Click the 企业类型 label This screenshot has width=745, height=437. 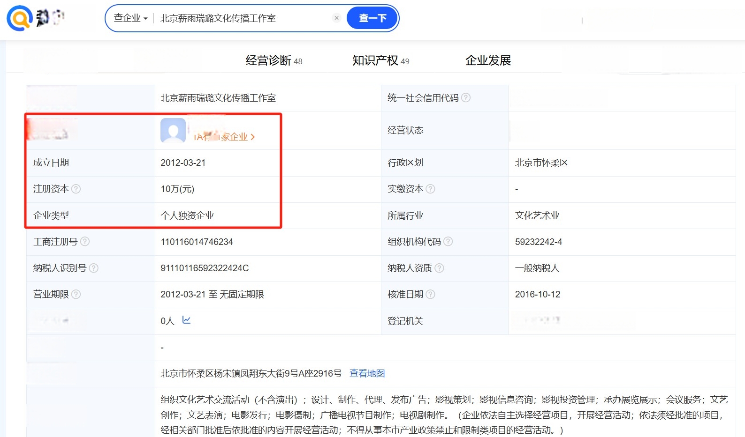click(x=51, y=215)
